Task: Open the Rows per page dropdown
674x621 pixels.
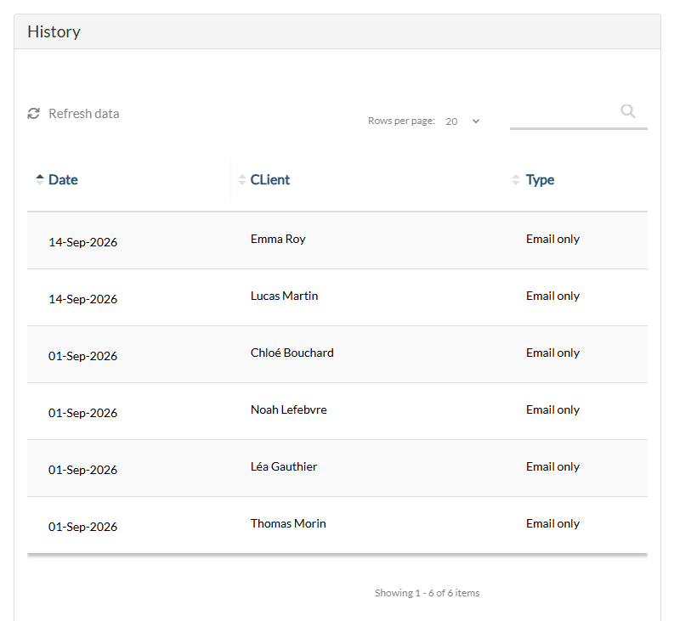Action: (x=462, y=121)
